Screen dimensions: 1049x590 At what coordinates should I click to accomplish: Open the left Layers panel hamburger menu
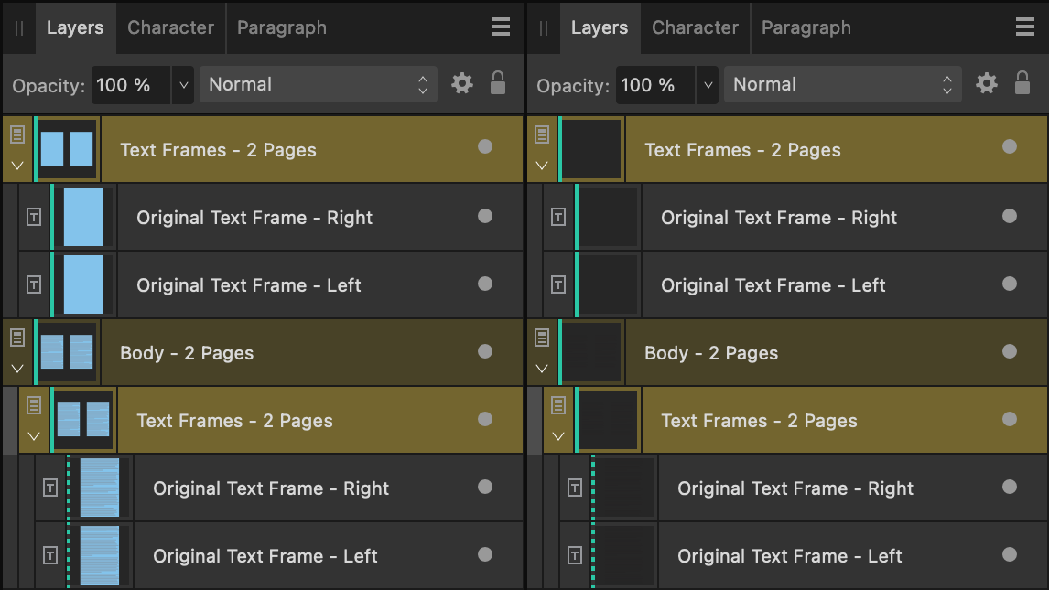pos(500,27)
